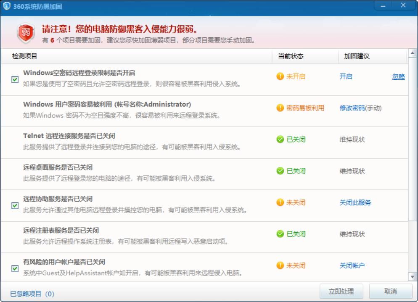The height and width of the screenshot is (302, 418).
Task: Click the 忽略 link in first row
Action: (x=398, y=76)
